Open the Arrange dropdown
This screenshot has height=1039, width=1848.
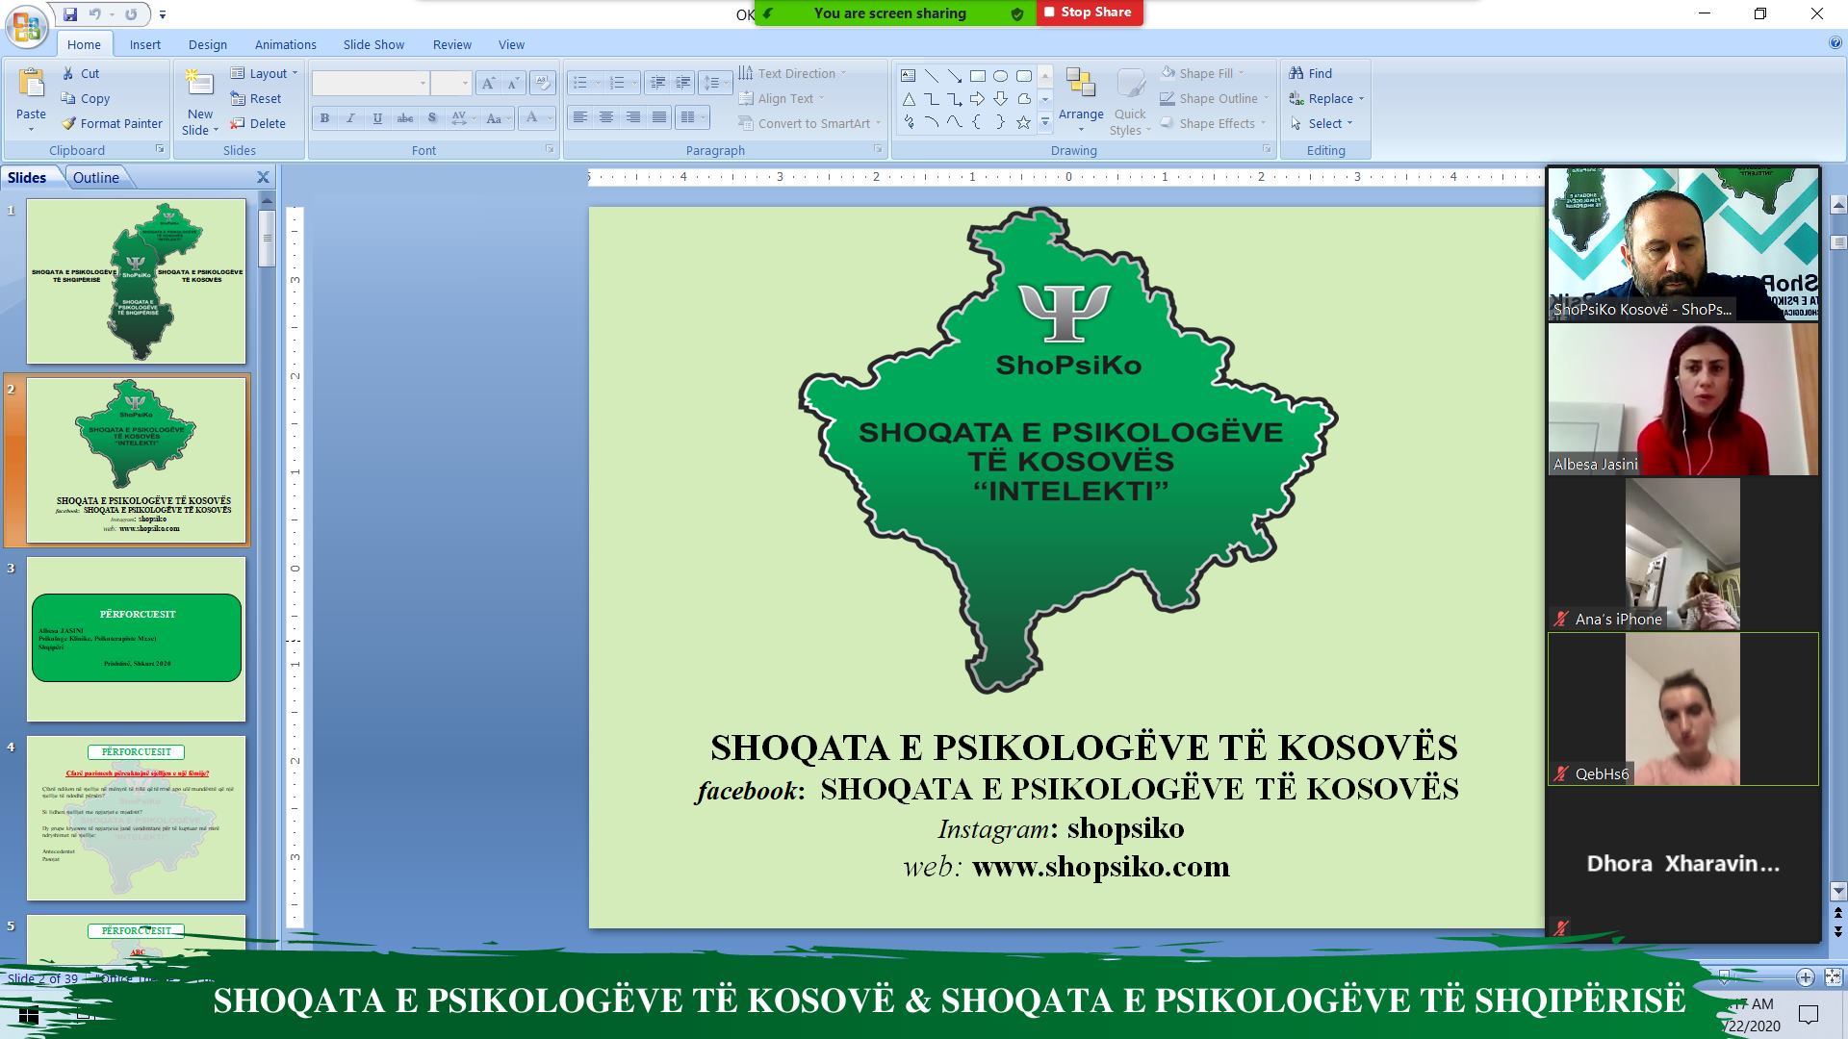click(1081, 102)
